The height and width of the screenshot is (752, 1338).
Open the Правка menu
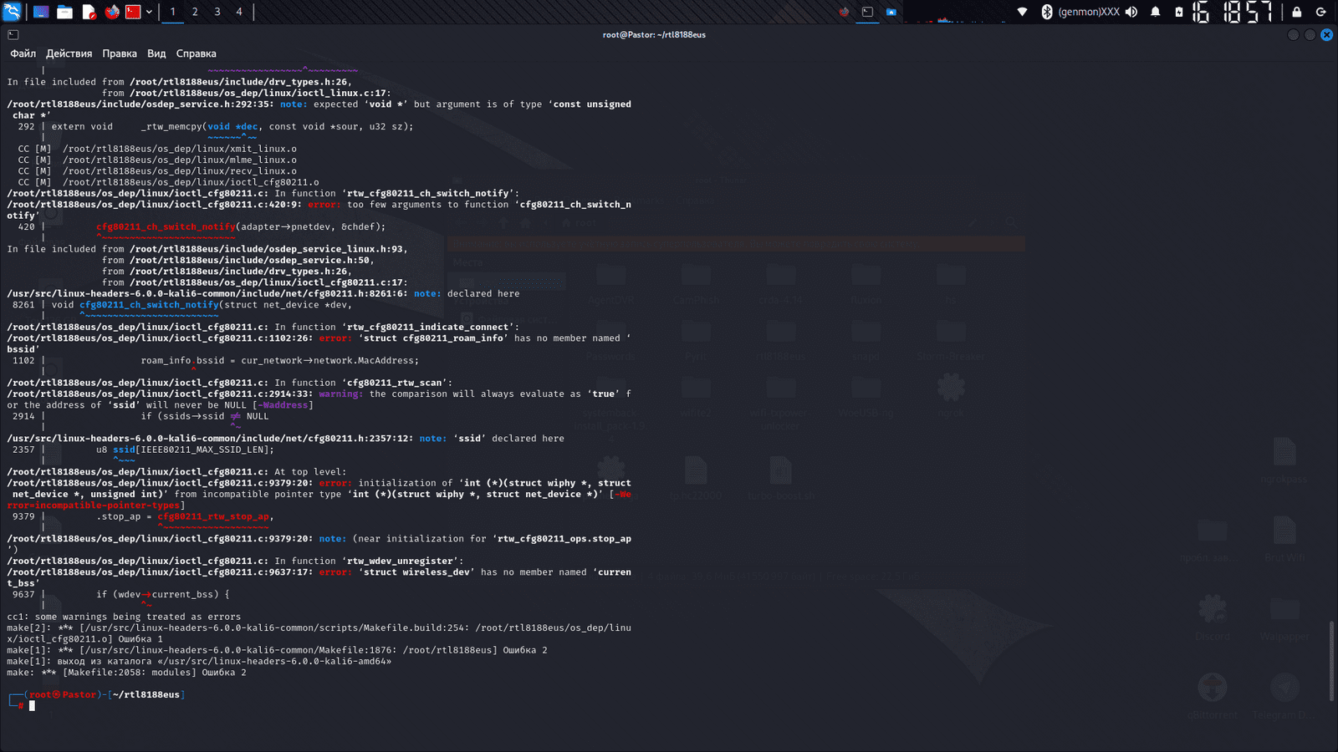pyautogui.click(x=120, y=53)
